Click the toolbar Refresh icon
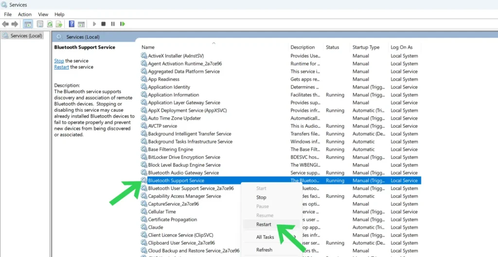 click(x=50, y=24)
